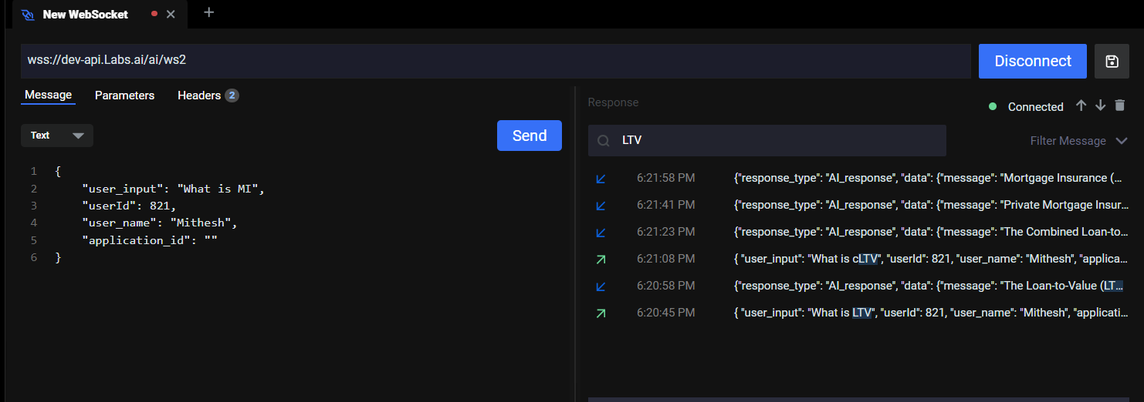Viewport: 1144px width, 402px height.
Task: Click the outgoing arrow icon at 6:21:08 PM
Action: pos(601,260)
